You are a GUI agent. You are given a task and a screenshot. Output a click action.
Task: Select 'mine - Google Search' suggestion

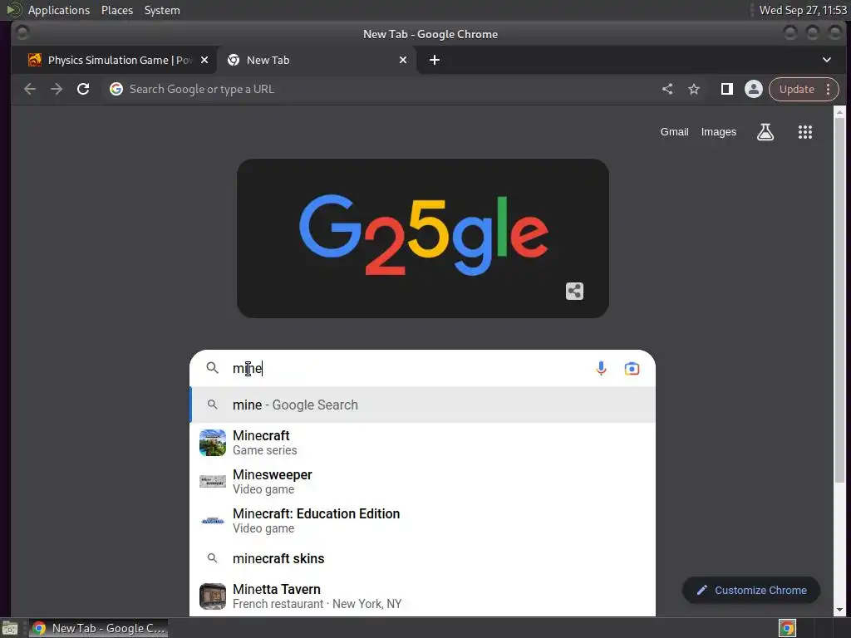pyautogui.click(x=422, y=405)
